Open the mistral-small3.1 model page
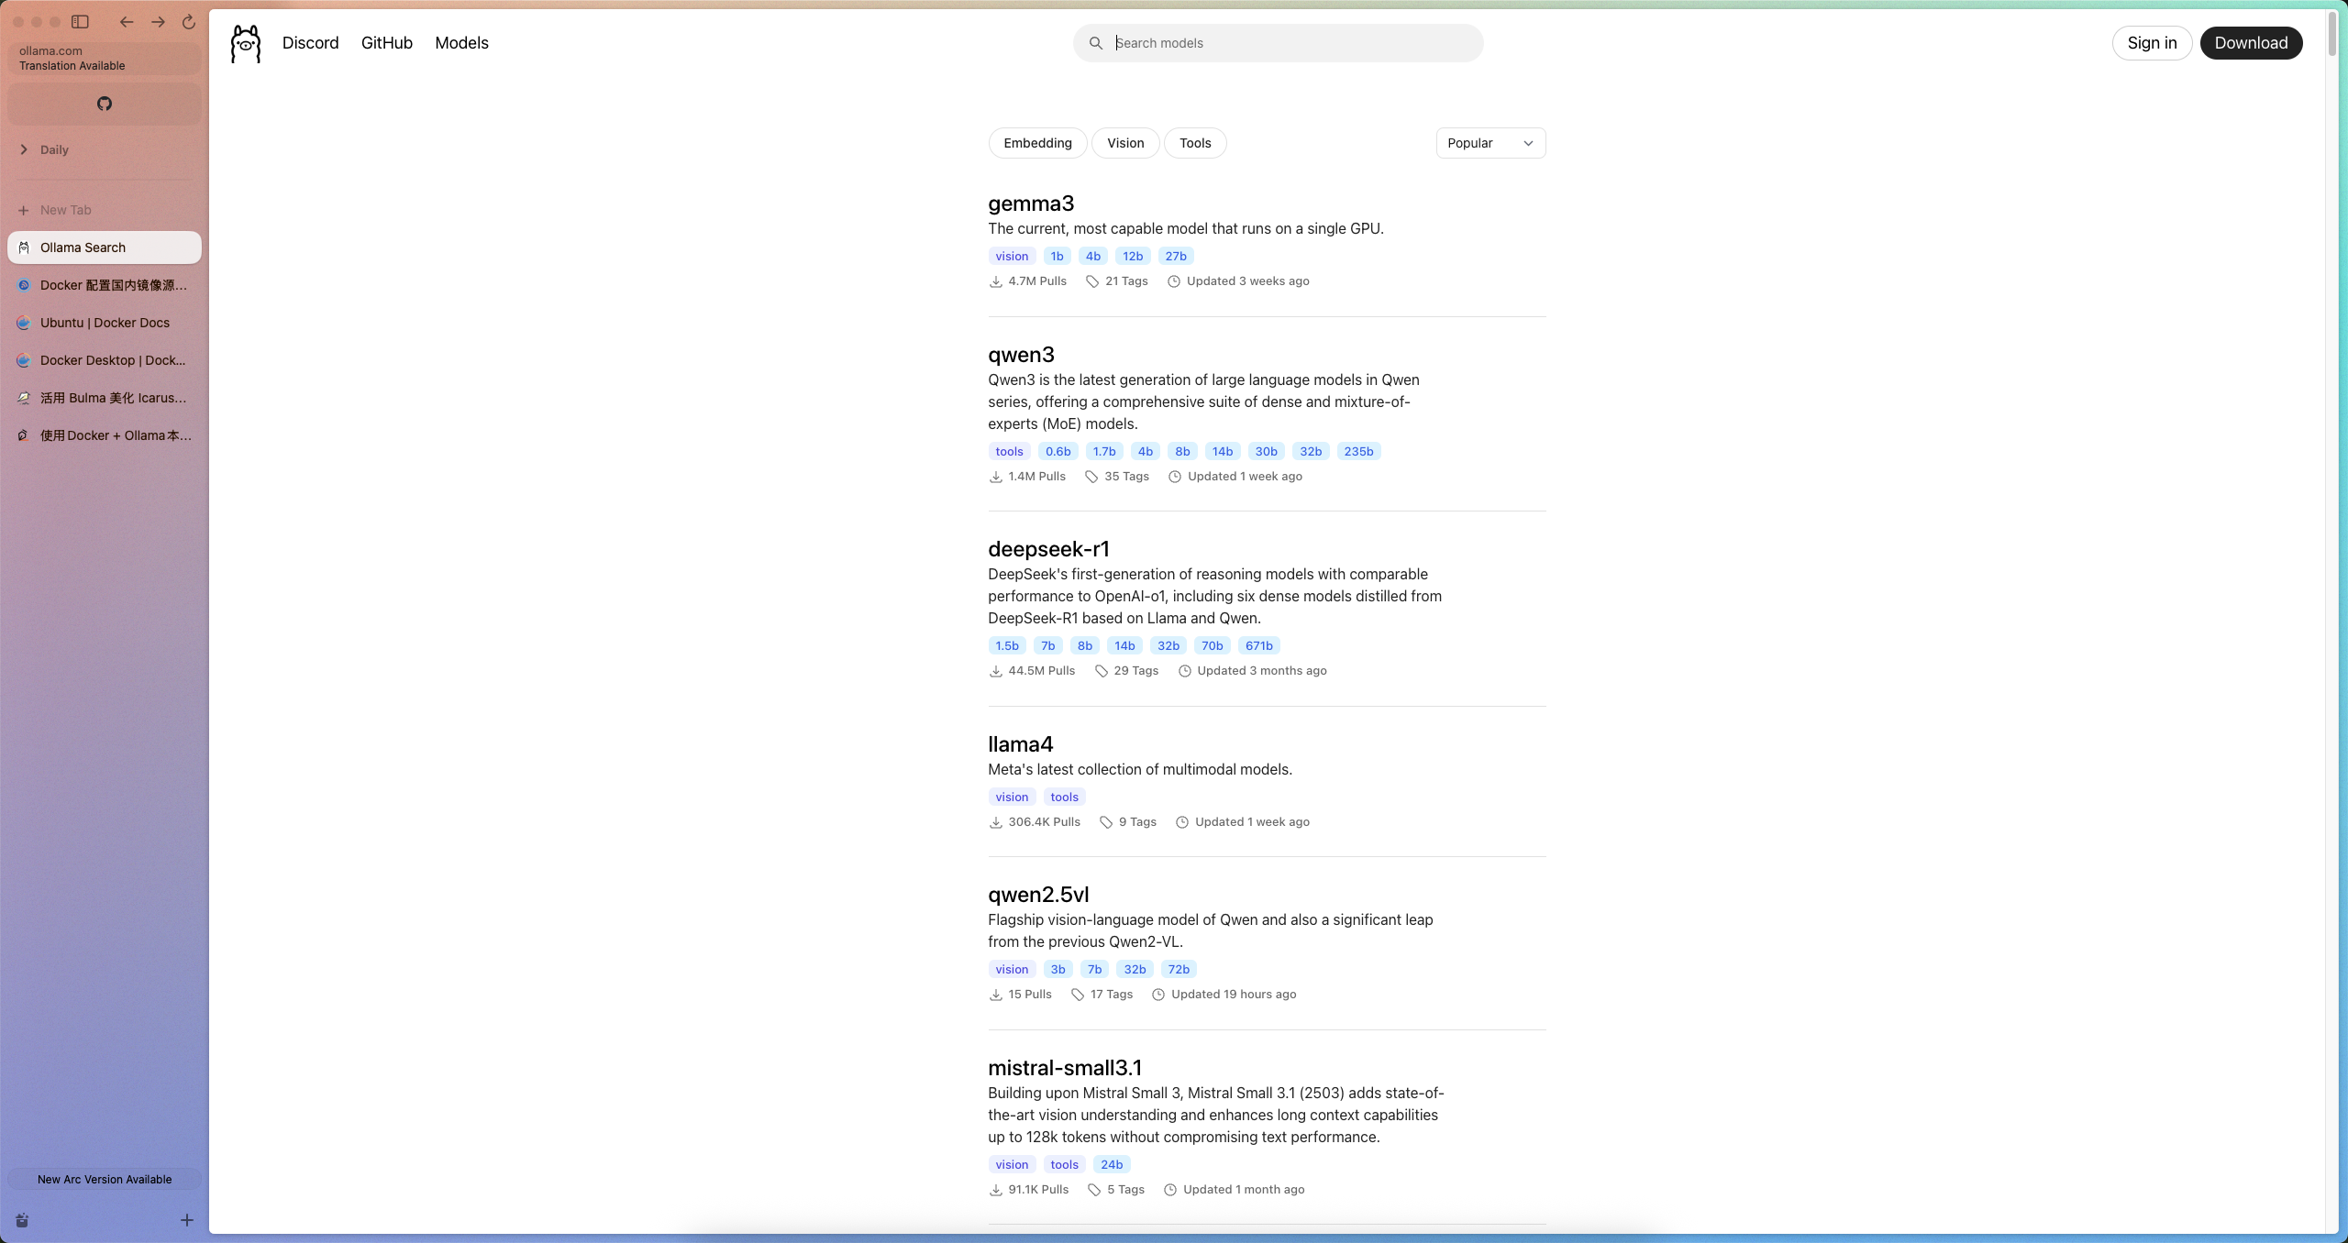This screenshot has width=2348, height=1243. (x=1065, y=1068)
